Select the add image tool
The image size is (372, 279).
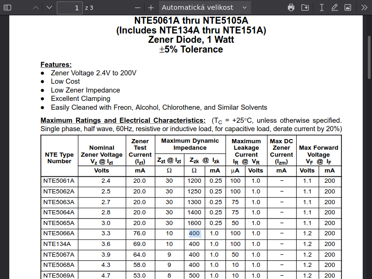click(x=348, y=7)
